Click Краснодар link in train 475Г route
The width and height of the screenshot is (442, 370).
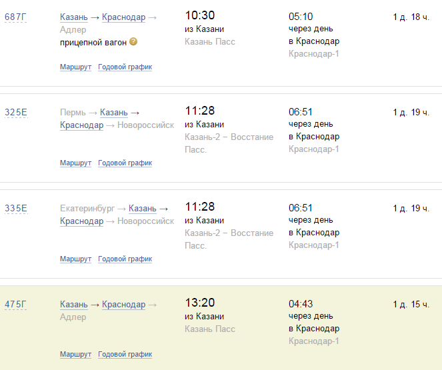pos(123,305)
